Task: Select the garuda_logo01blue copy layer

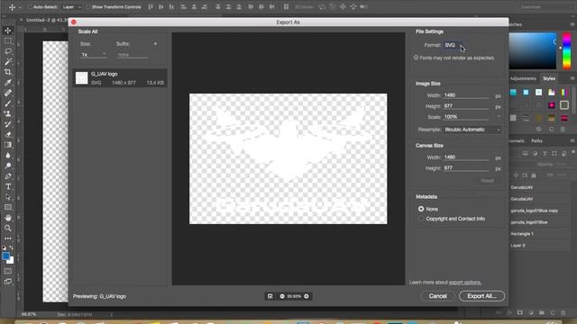Action: coord(540,211)
